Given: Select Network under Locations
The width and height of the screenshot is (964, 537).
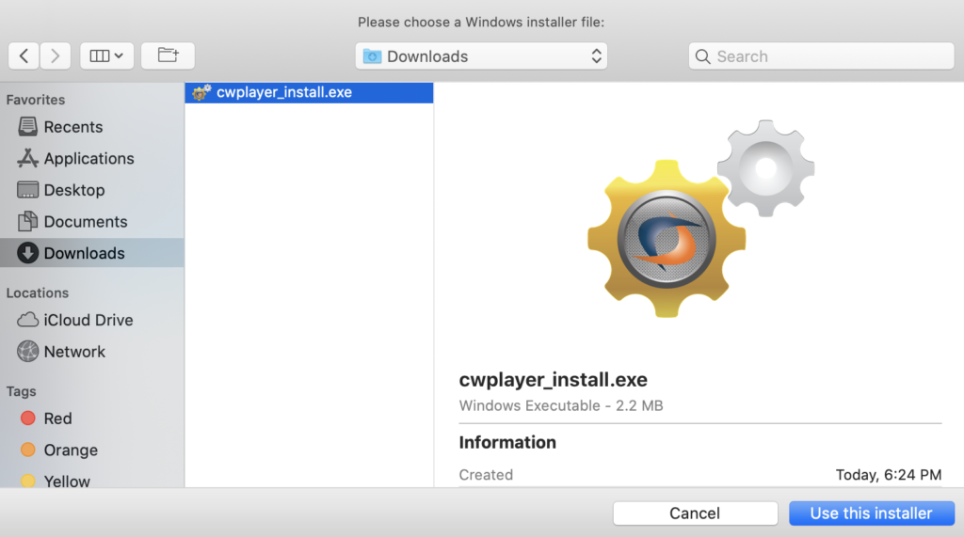Looking at the screenshot, I should 74,352.
